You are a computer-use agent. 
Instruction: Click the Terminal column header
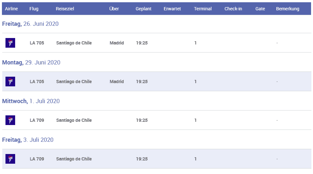[x=203, y=9]
